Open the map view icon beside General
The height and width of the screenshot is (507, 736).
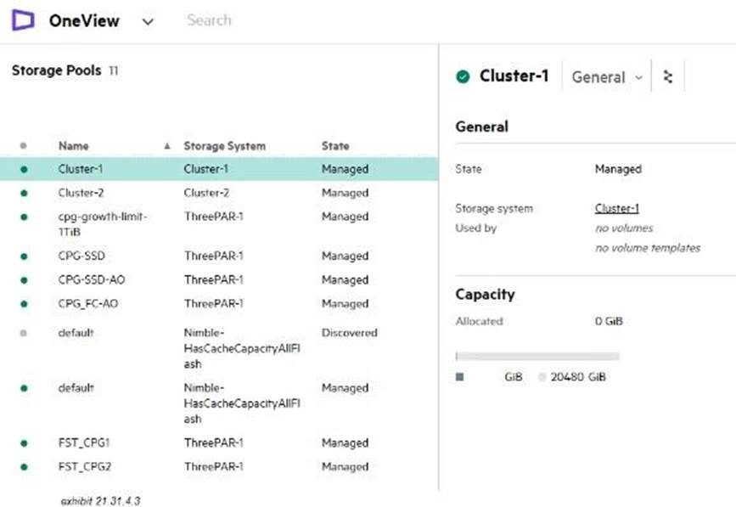pyautogui.click(x=668, y=76)
